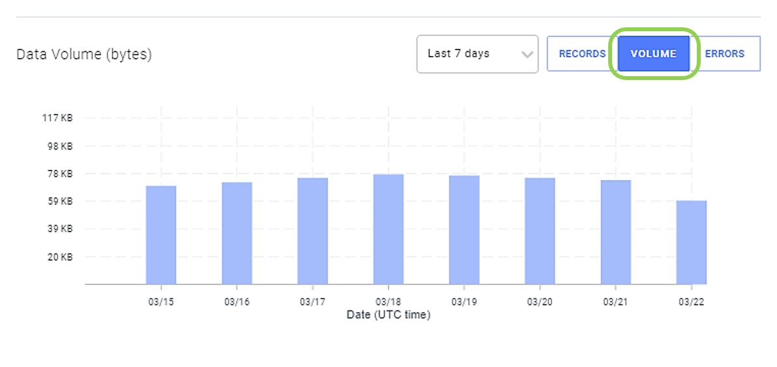Click the 98 KB axis label

(x=61, y=146)
